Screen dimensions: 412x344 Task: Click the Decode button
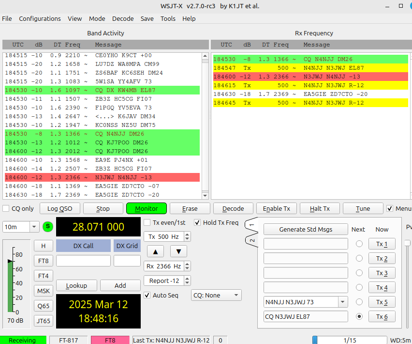[x=233, y=208]
